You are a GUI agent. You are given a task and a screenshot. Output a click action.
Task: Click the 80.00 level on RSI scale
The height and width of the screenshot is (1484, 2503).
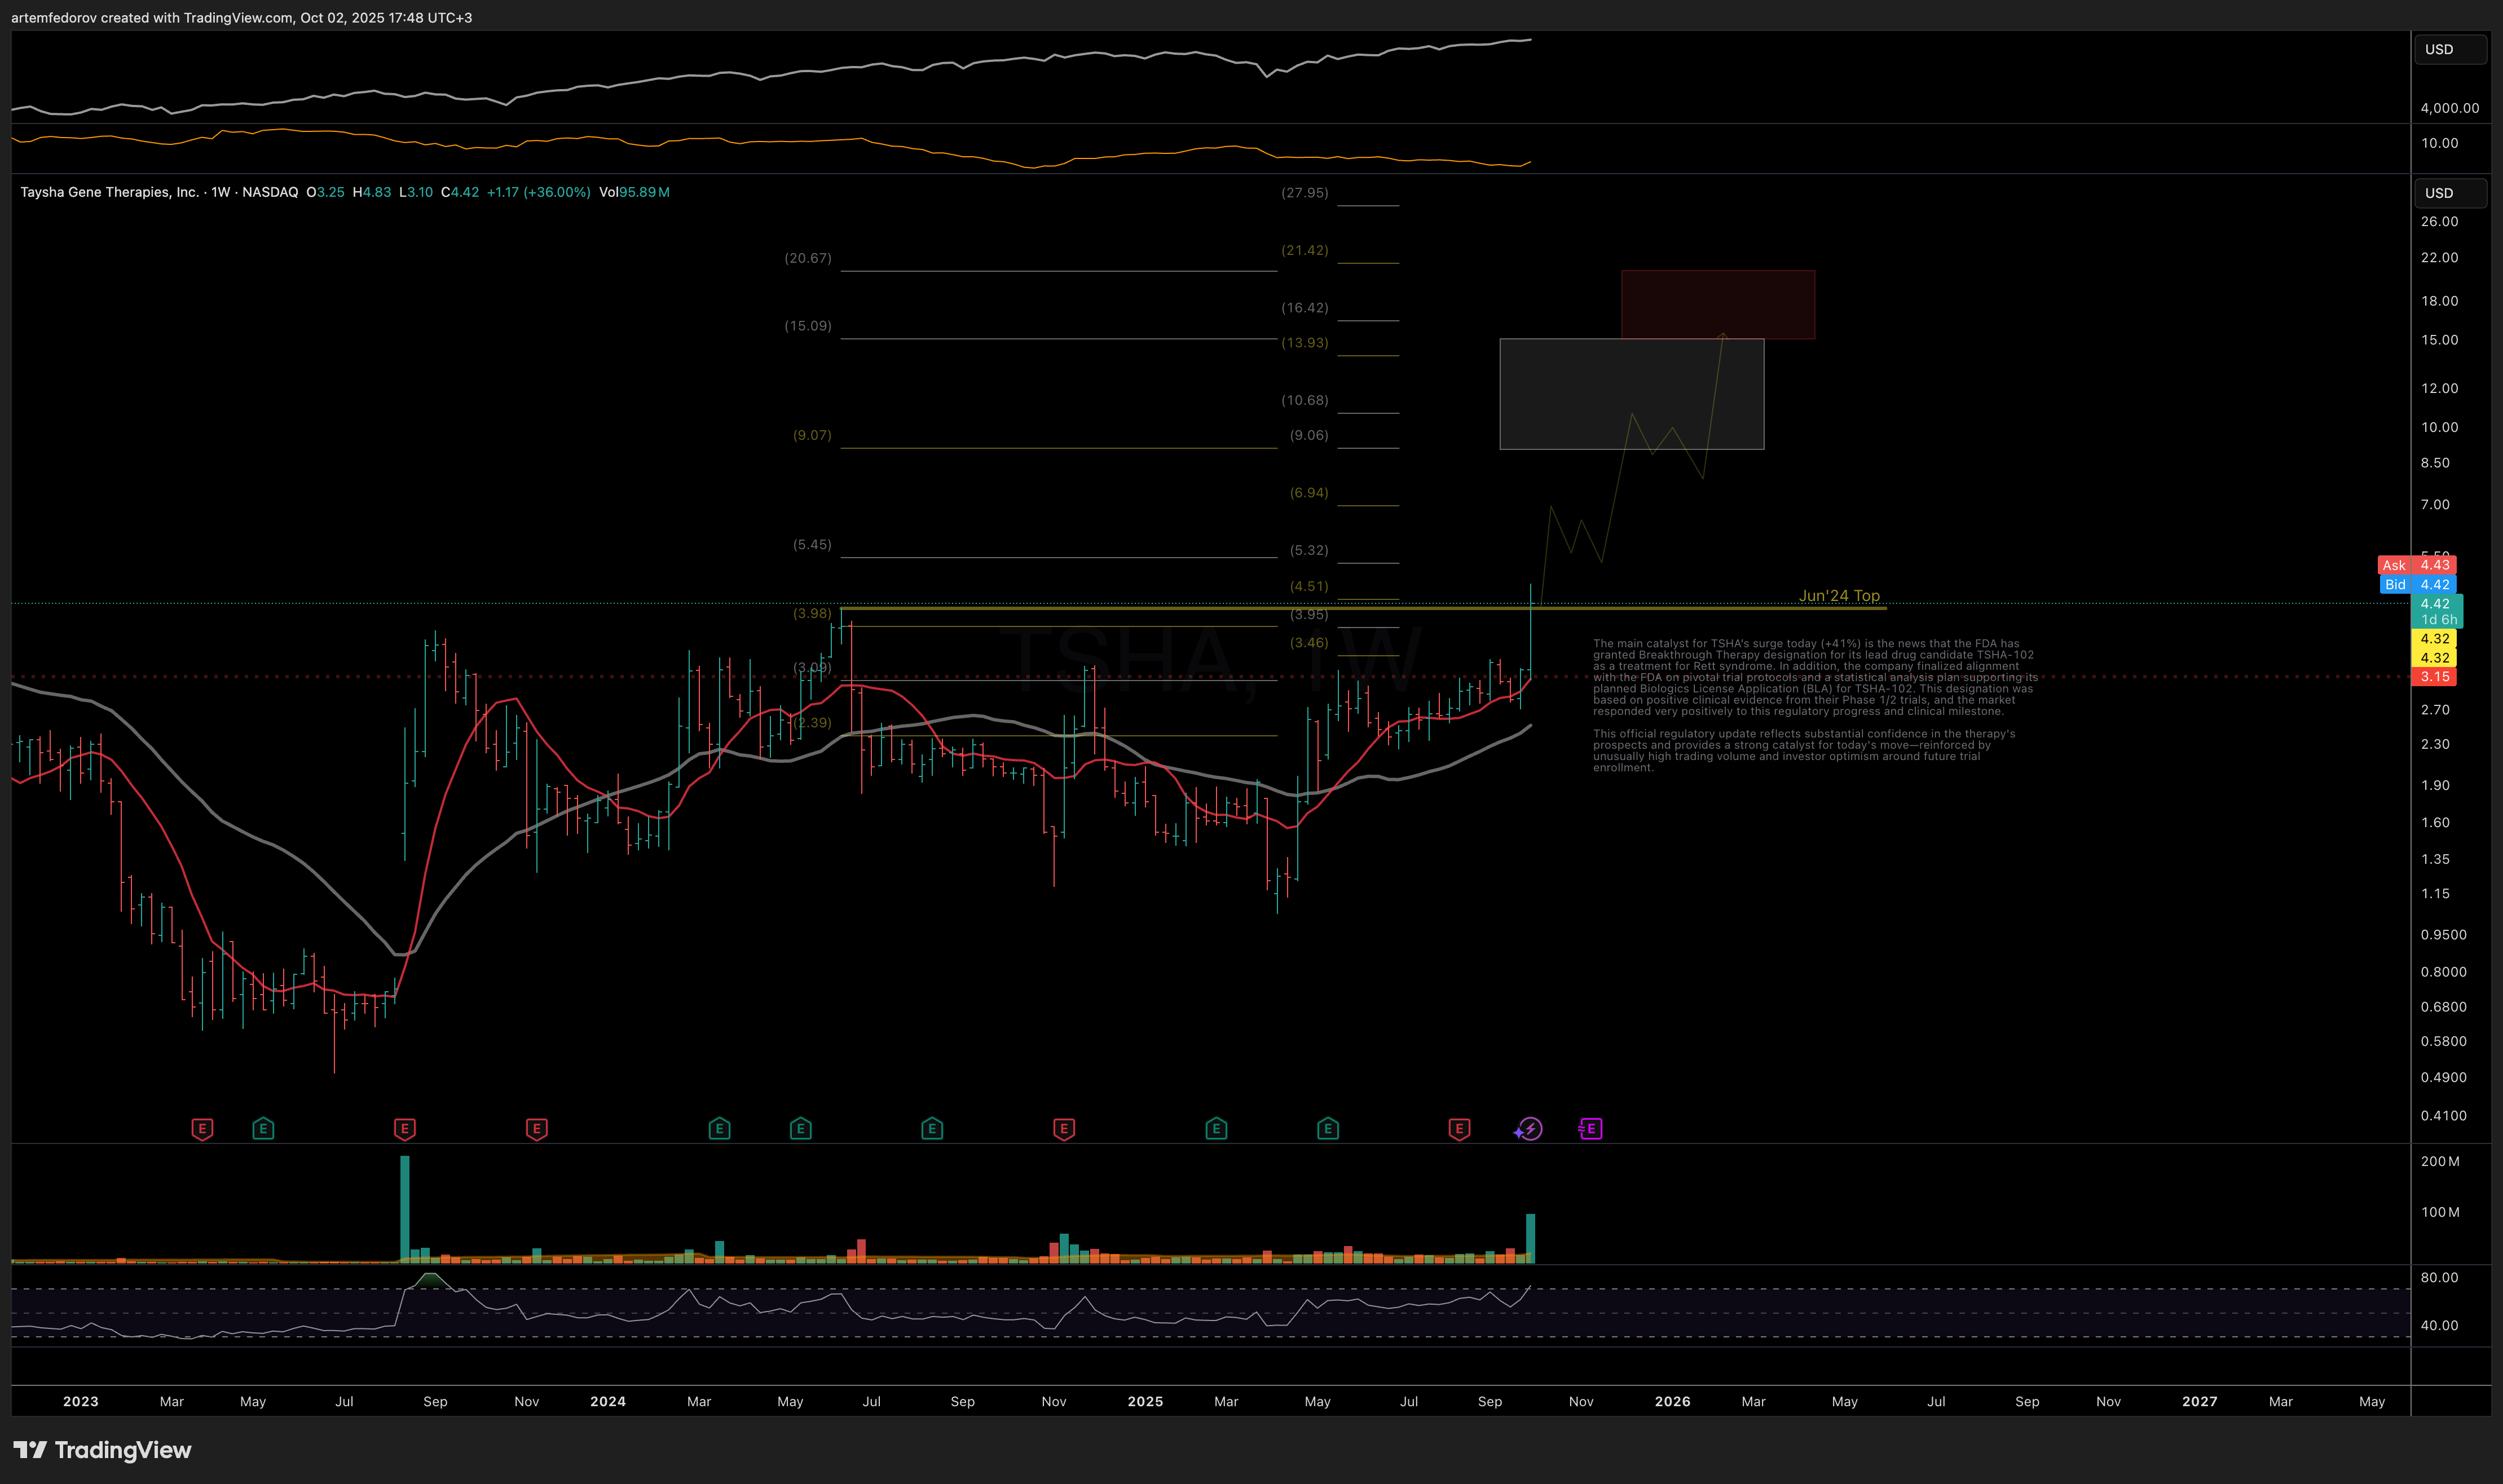click(2439, 1278)
